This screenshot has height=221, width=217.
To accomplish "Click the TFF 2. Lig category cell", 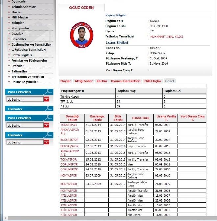I will (87, 101).
